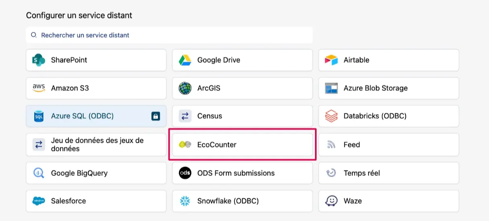Choose the Google Drive service
Viewport: 489px width, 221px height.
coord(242,60)
